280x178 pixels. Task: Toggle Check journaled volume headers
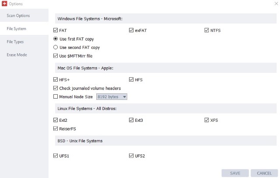55,88
